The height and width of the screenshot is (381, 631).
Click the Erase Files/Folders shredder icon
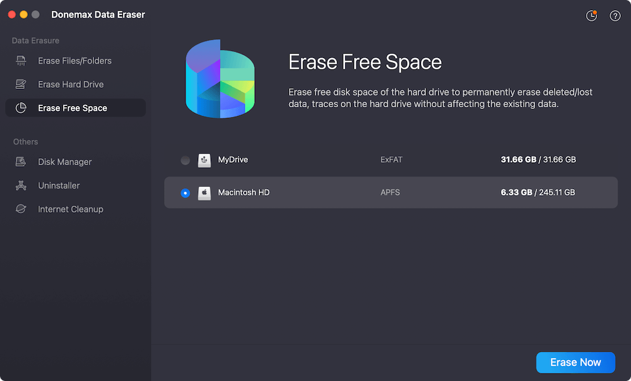click(x=21, y=61)
